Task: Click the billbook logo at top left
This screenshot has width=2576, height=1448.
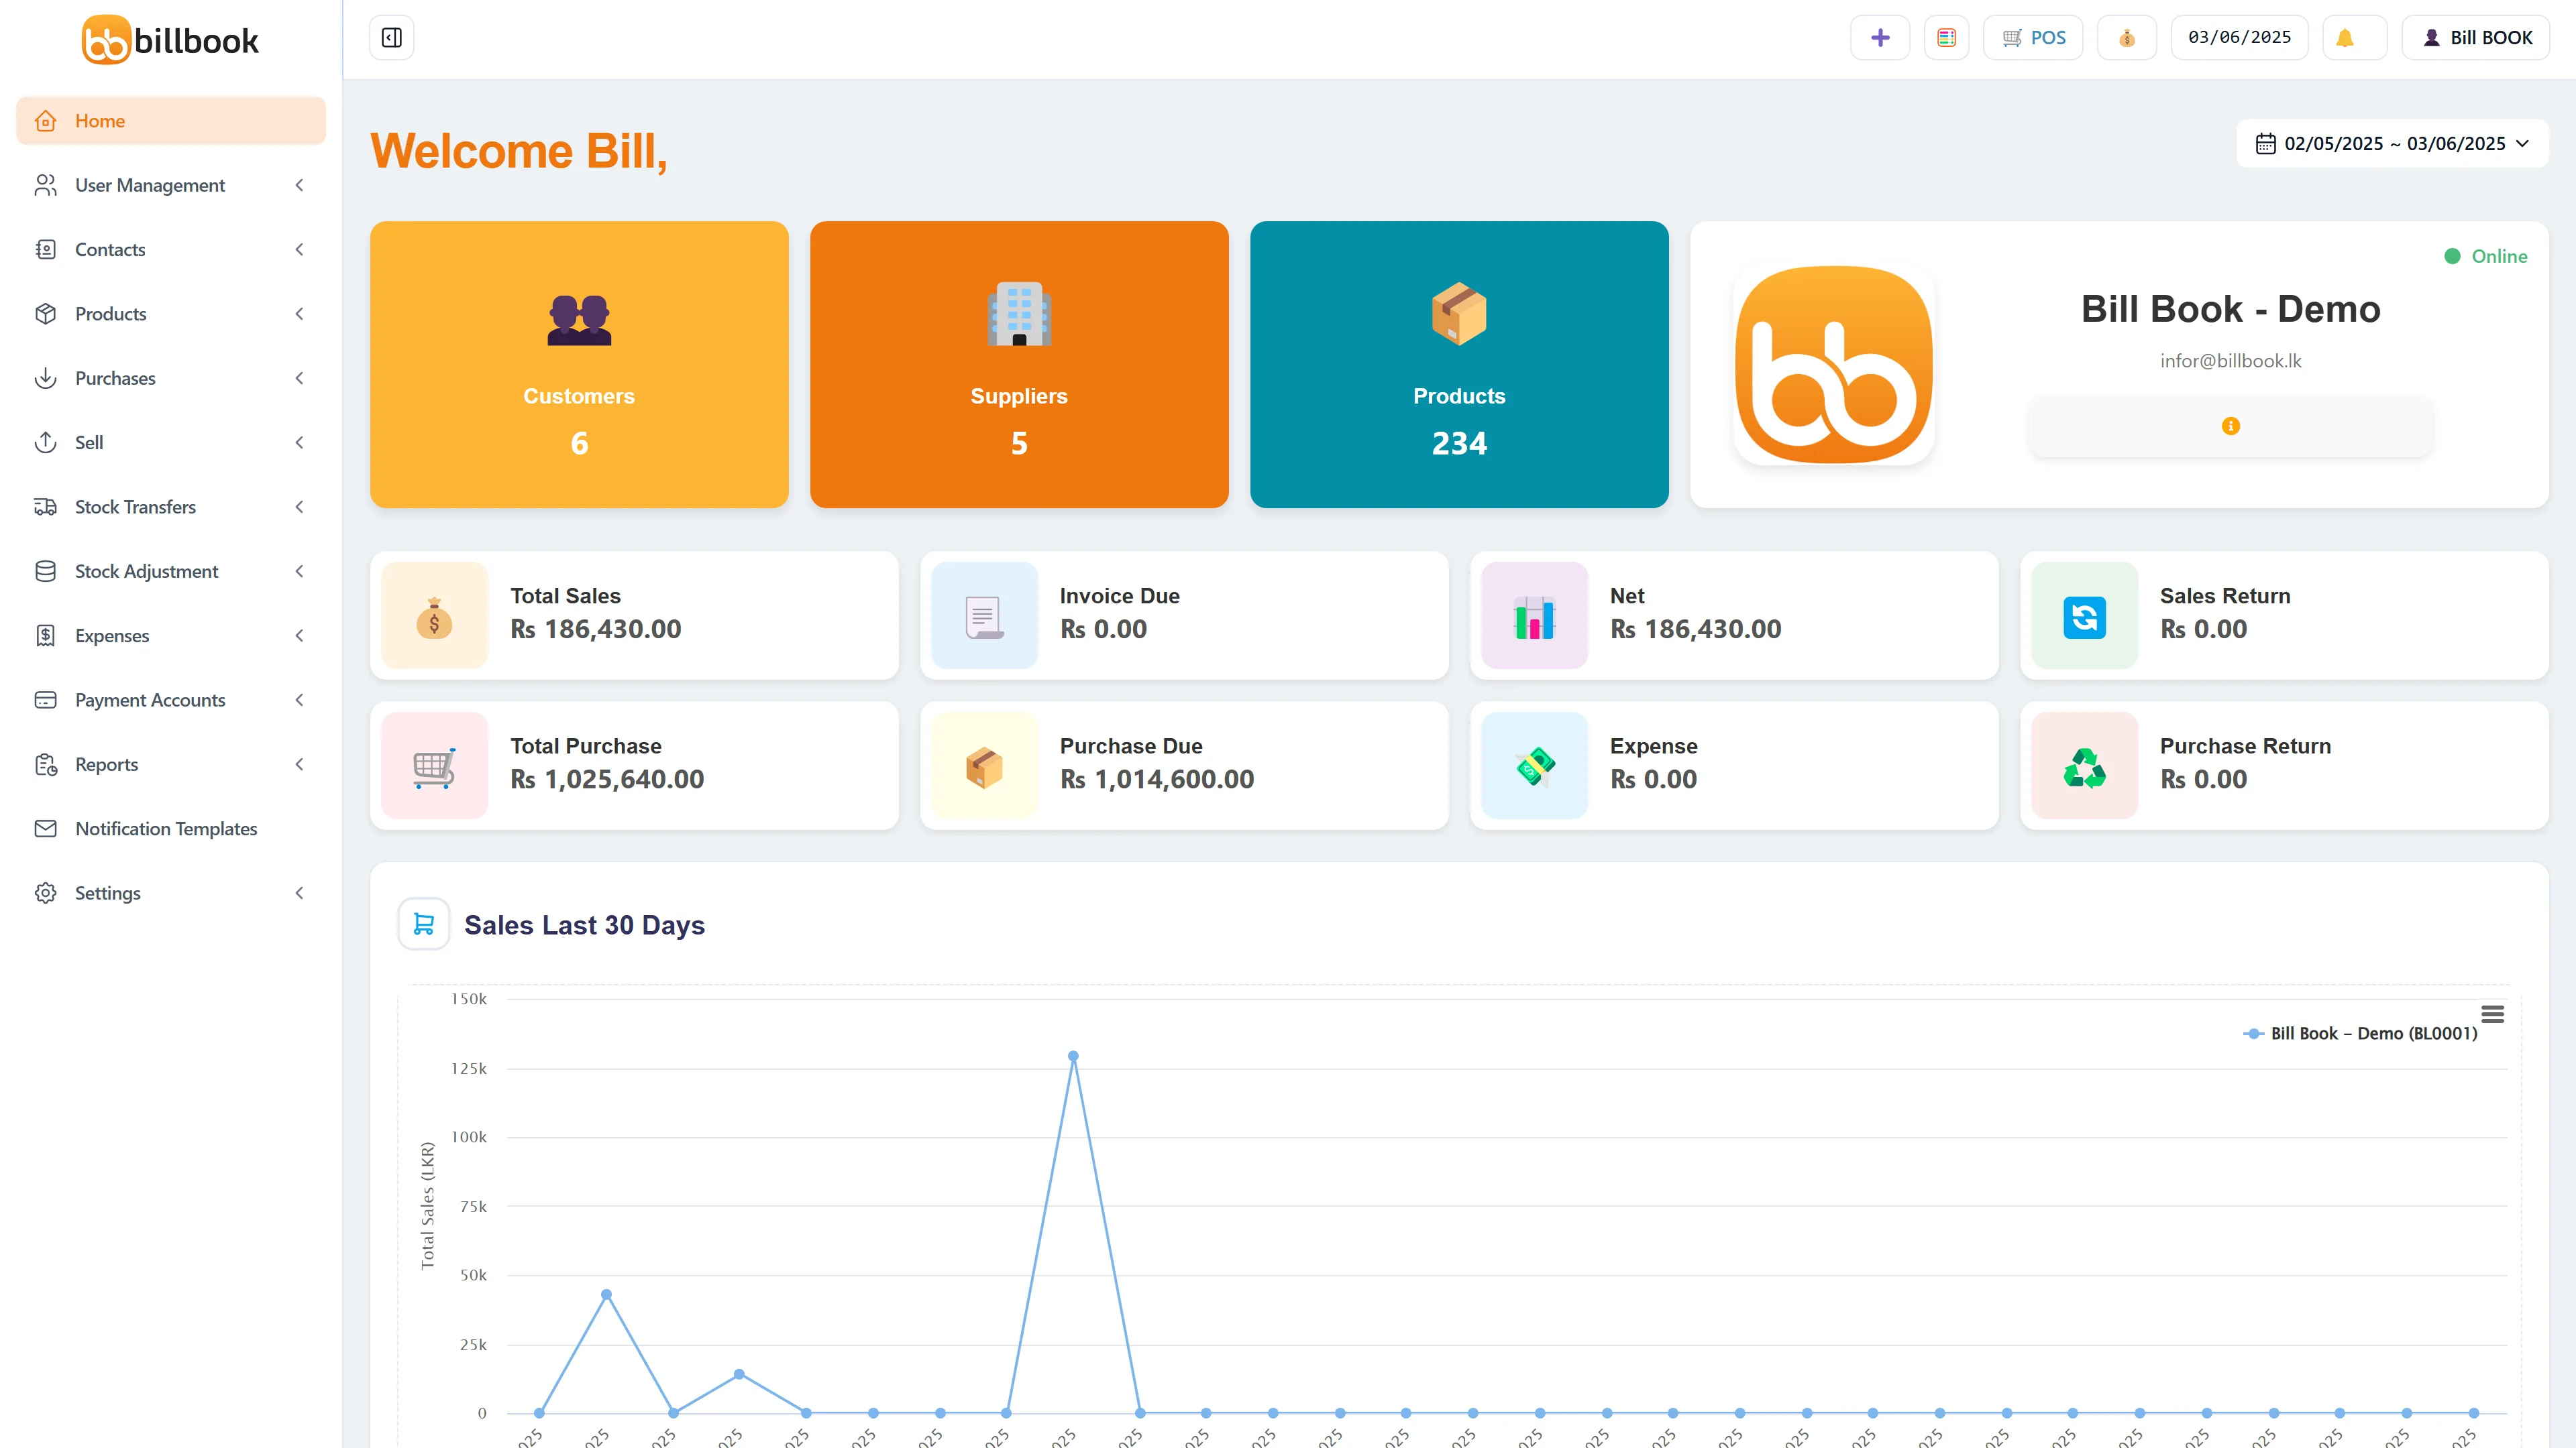Action: 170,40
